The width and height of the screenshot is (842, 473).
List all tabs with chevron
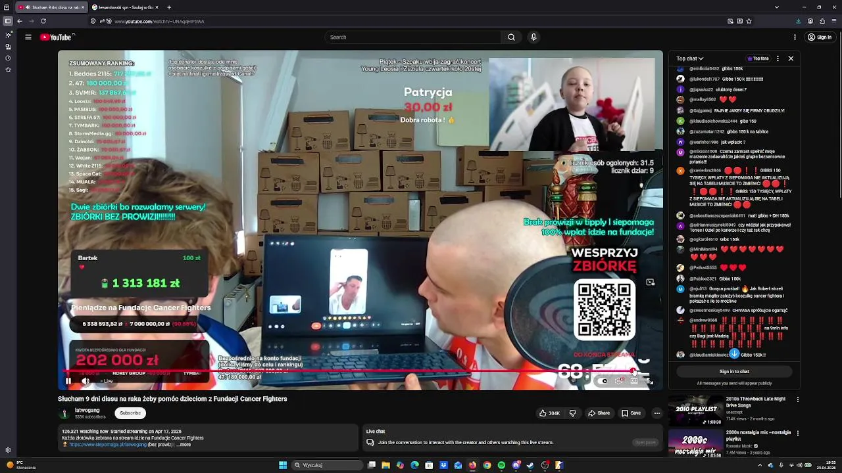click(777, 7)
